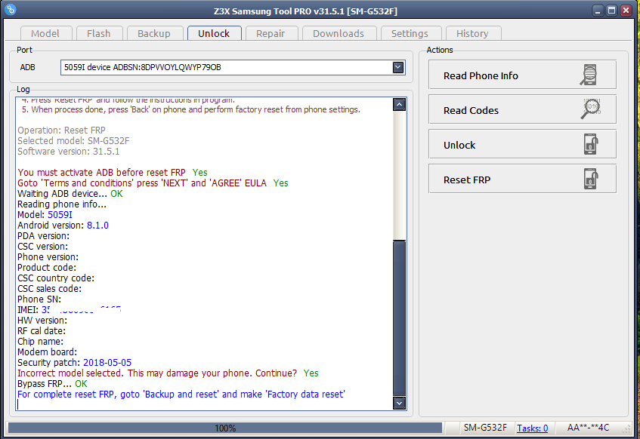
Task: Click the log scrollbar thumb
Action: coord(399,318)
